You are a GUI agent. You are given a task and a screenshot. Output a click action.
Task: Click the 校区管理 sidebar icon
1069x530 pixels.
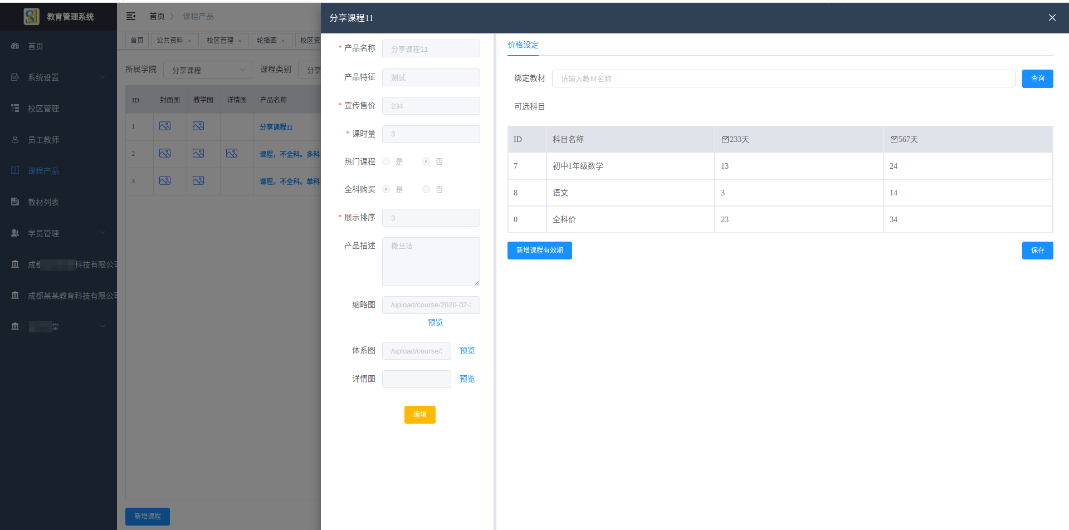(x=15, y=108)
